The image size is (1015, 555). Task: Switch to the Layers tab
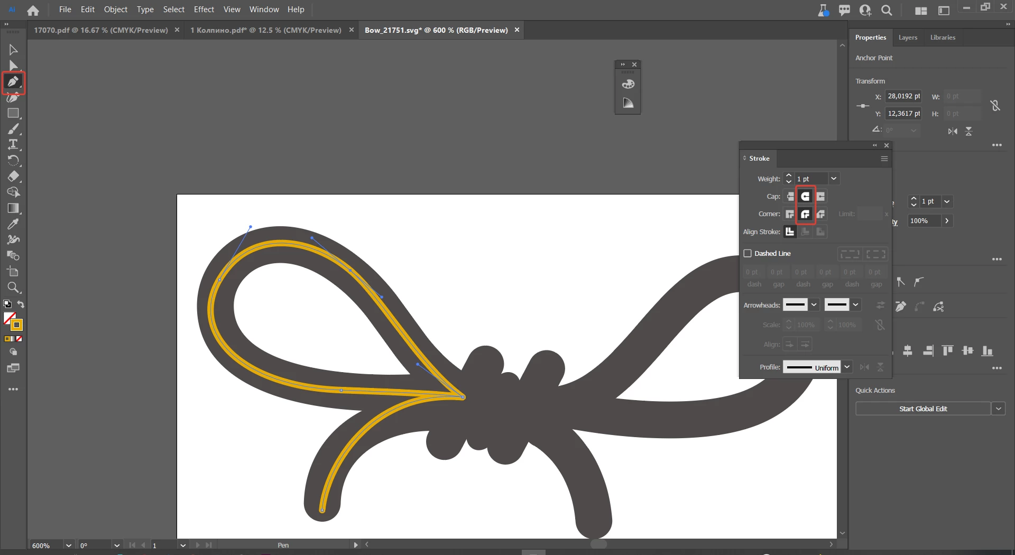(908, 38)
